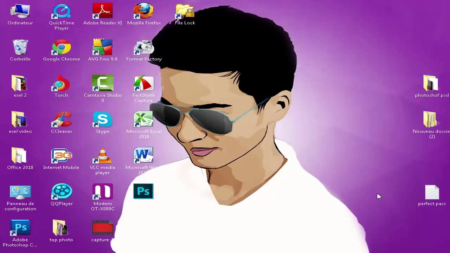
Task: Click the Adobe Reader XI icon
Action: (103, 12)
